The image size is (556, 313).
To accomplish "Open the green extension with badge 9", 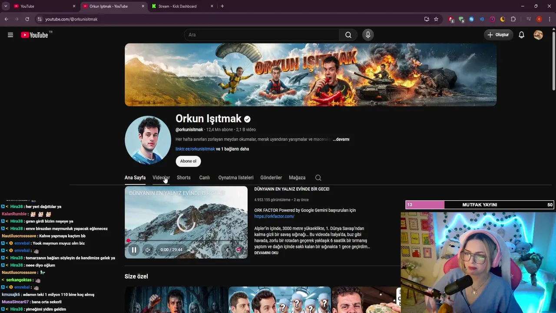I will [461, 19].
